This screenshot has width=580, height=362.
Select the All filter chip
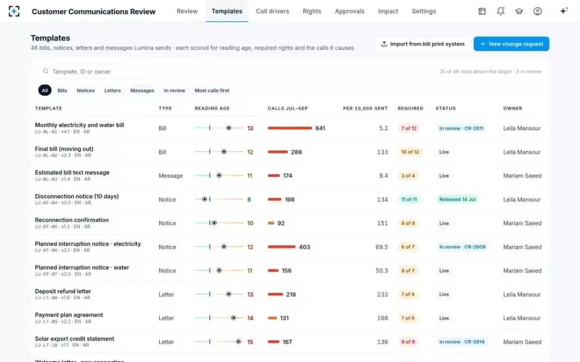45,90
